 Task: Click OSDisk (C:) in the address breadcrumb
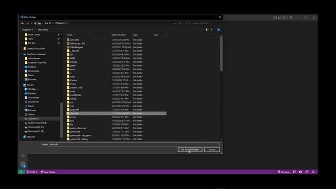61,23
